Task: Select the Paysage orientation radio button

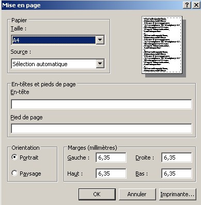Action: pyautogui.click(x=14, y=173)
